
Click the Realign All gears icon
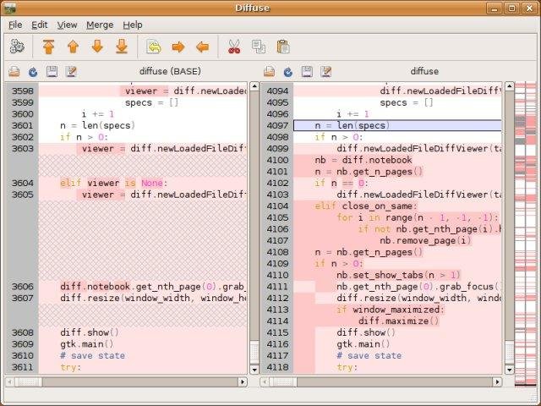click(18, 47)
